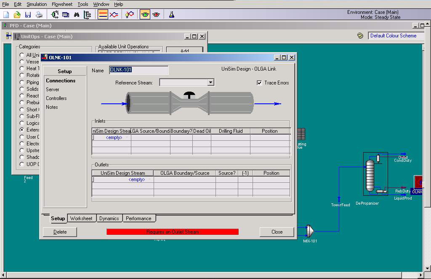Screen dimensions: 431x279
Task: Open the Inlets <empty> stream cell
Action: 112,137
